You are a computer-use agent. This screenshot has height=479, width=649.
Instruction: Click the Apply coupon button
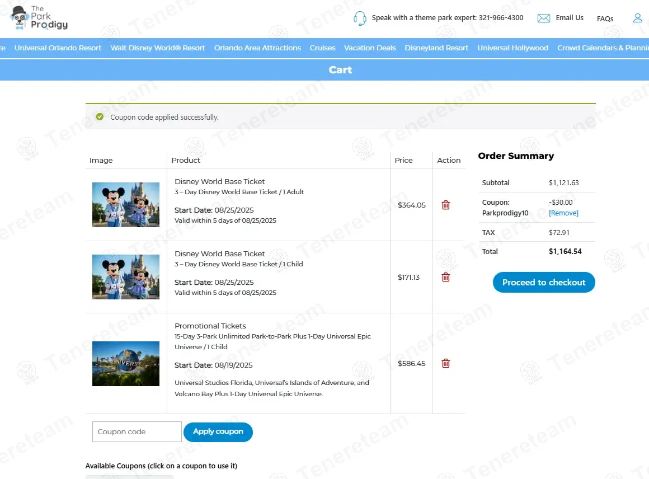[x=218, y=432]
